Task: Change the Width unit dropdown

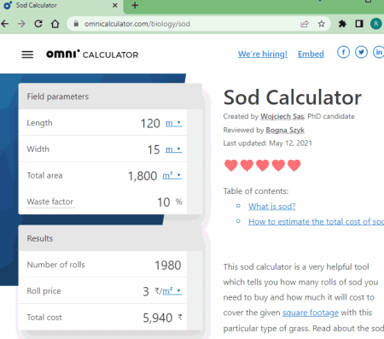Action: [174, 149]
